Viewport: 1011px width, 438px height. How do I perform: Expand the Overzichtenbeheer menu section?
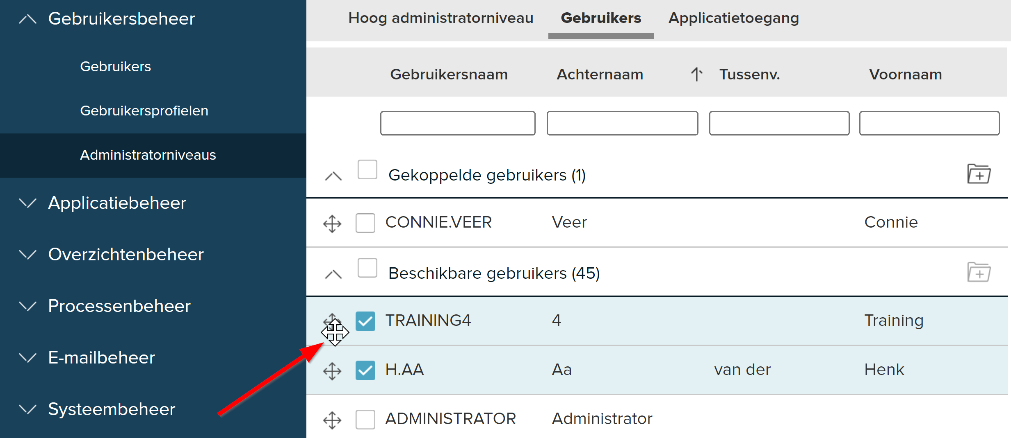pyautogui.click(x=28, y=255)
